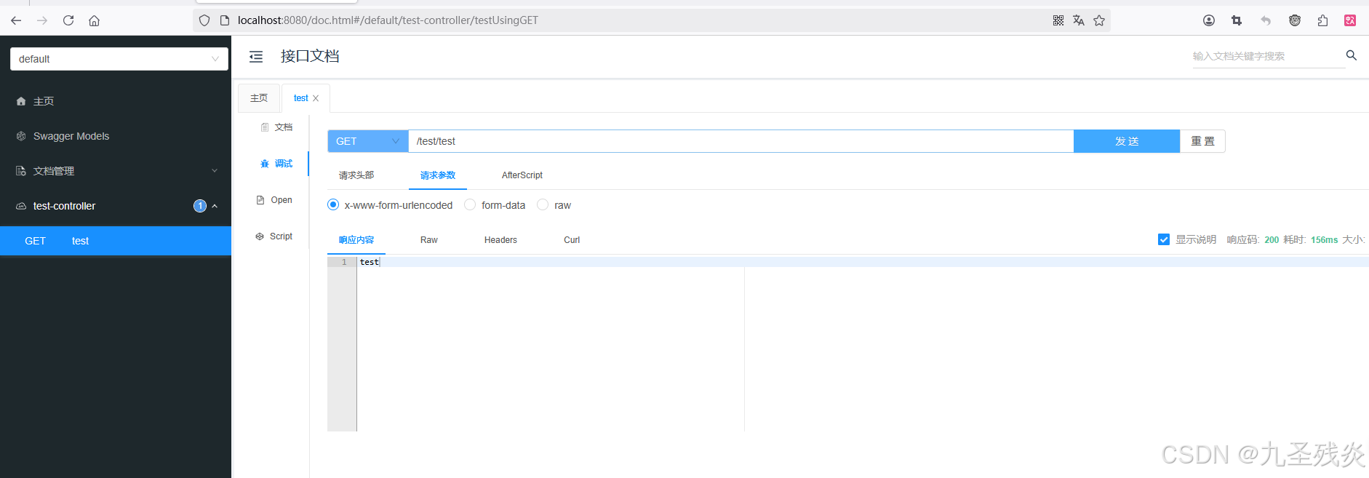1369x478 pixels.
Task: Select the form-data radio option
Action: coord(470,205)
